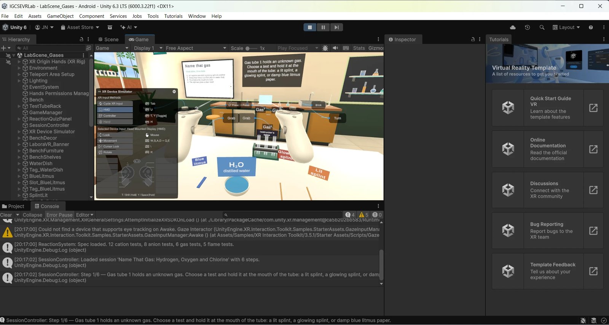The width and height of the screenshot is (609, 325).
Task: Expand XR Origin Hands (XR Rig) object
Action: pyautogui.click(x=19, y=62)
